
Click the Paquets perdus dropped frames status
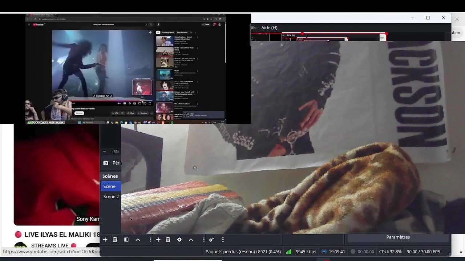[243, 252]
